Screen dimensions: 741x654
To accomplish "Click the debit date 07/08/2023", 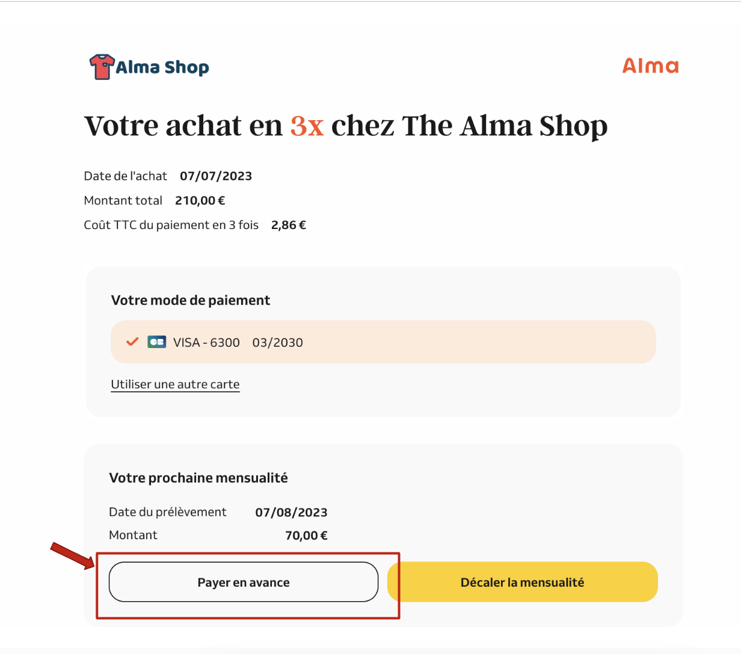I will point(292,513).
